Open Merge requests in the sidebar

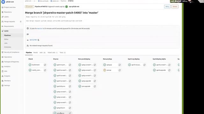click(10, 22)
